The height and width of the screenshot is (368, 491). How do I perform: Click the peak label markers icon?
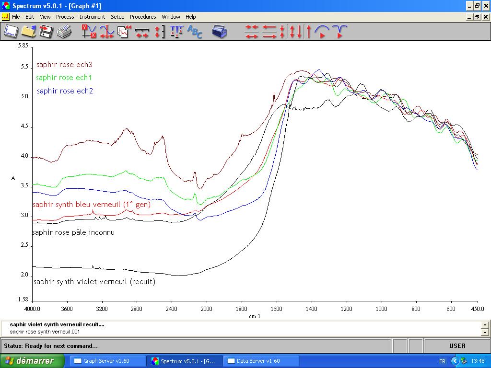176,32
